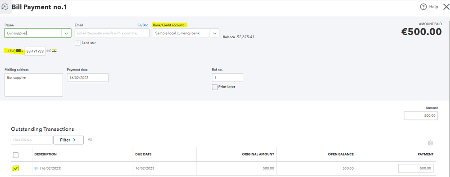This screenshot has height=177, width=450.
Task: Edit the exchange rate field 88.491928
Action: pyautogui.click(x=35, y=51)
